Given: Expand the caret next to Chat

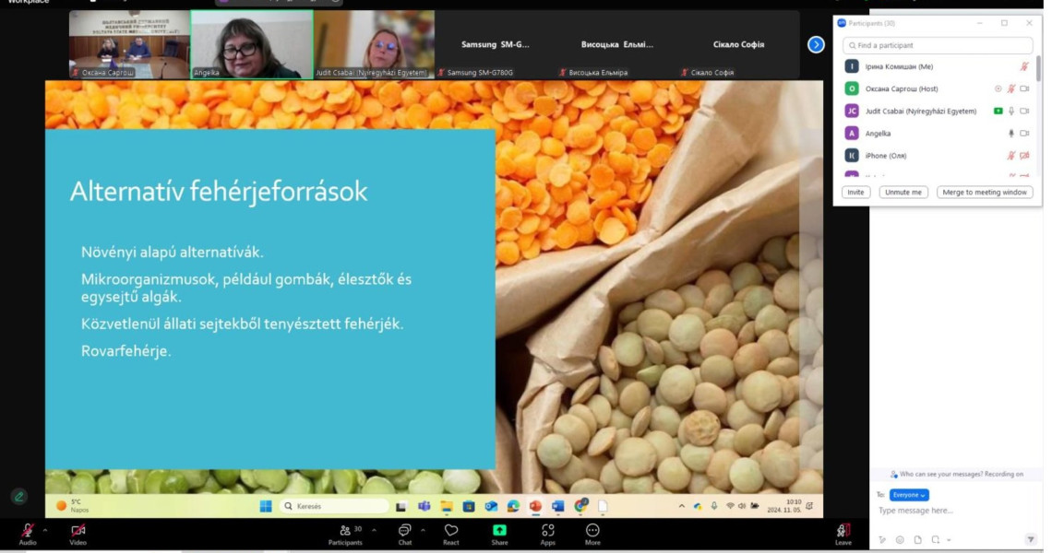Looking at the screenshot, I should coord(423,530).
